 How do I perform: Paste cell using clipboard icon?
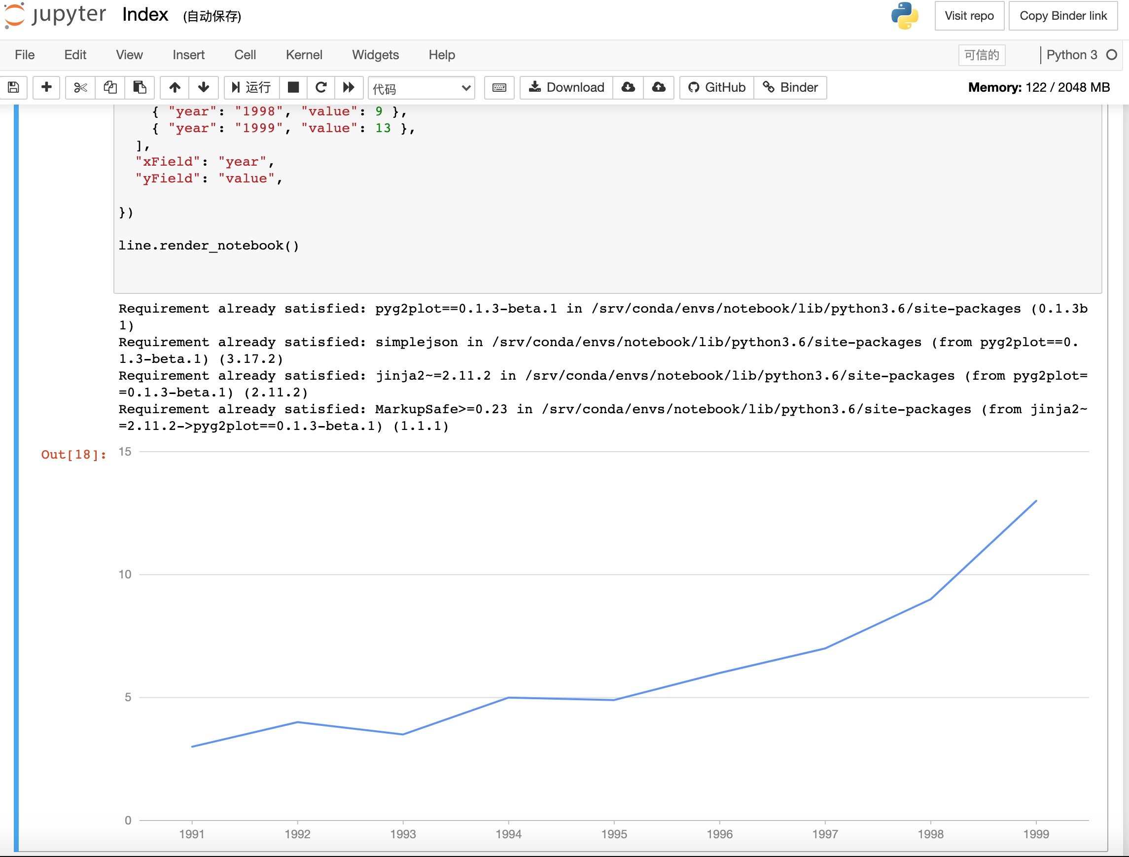pyautogui.click(x=140, y=87)
